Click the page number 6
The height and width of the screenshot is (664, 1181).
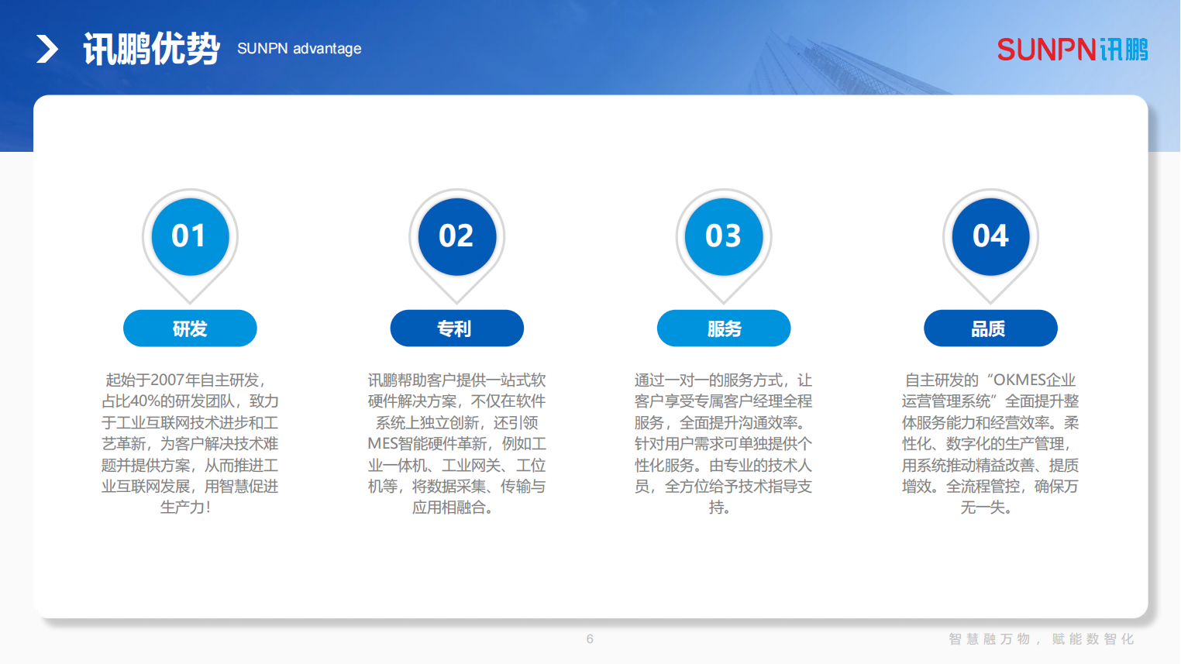590,639
